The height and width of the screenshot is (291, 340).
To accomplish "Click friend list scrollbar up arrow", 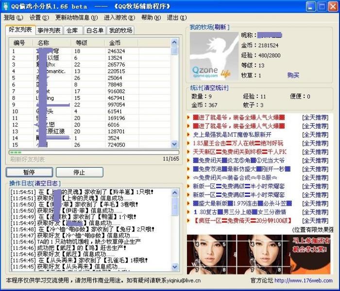I will tap(174, 42).
